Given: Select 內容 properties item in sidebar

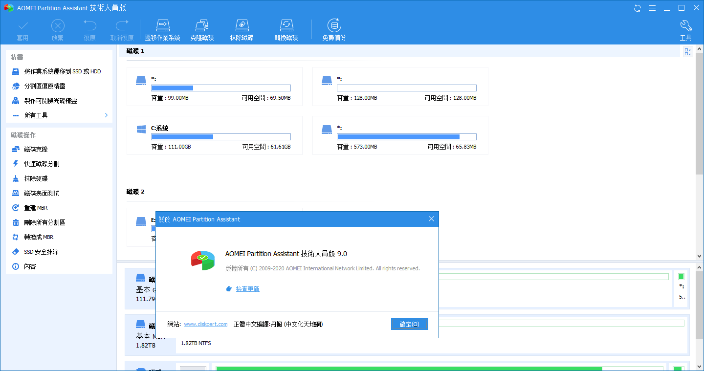Looking at the screenshot, I should pos(59,266).
